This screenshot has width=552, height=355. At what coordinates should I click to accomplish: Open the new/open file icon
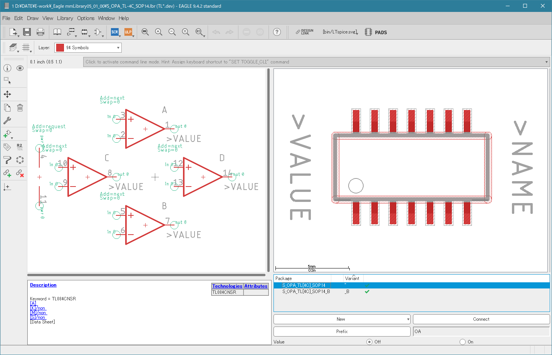tap(13, 32)
